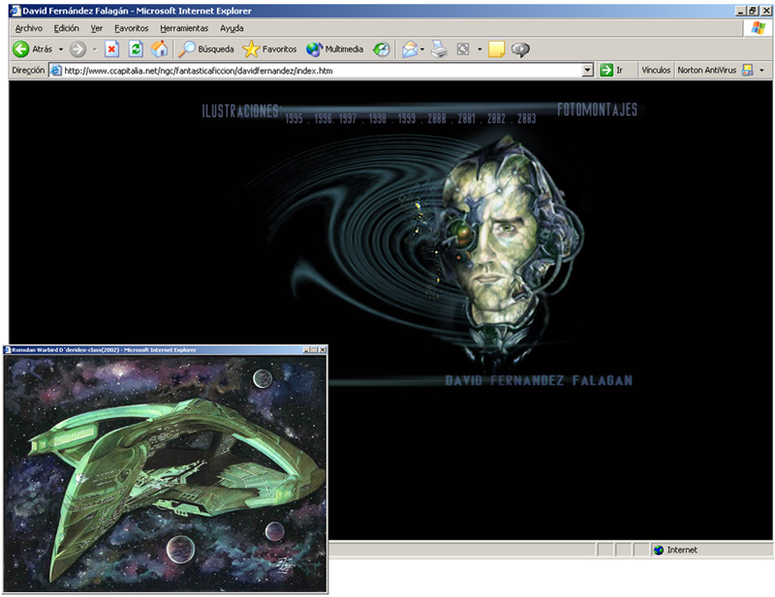Expand the Mail dropdown arrow
This screenshot has width=775, height=597.
click(x=422, y=49)
